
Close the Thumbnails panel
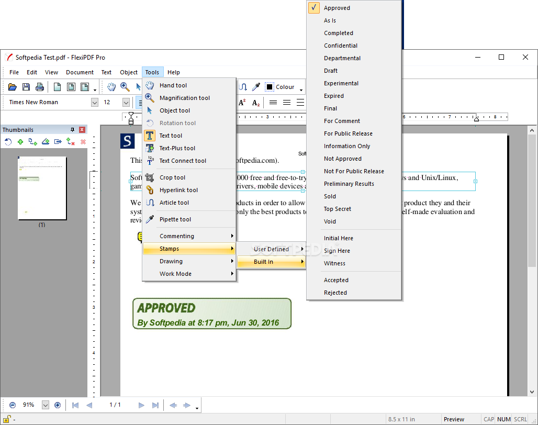click(x=82, y=130)
